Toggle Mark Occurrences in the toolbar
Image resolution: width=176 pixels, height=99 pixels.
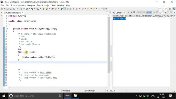click(65, 9)
